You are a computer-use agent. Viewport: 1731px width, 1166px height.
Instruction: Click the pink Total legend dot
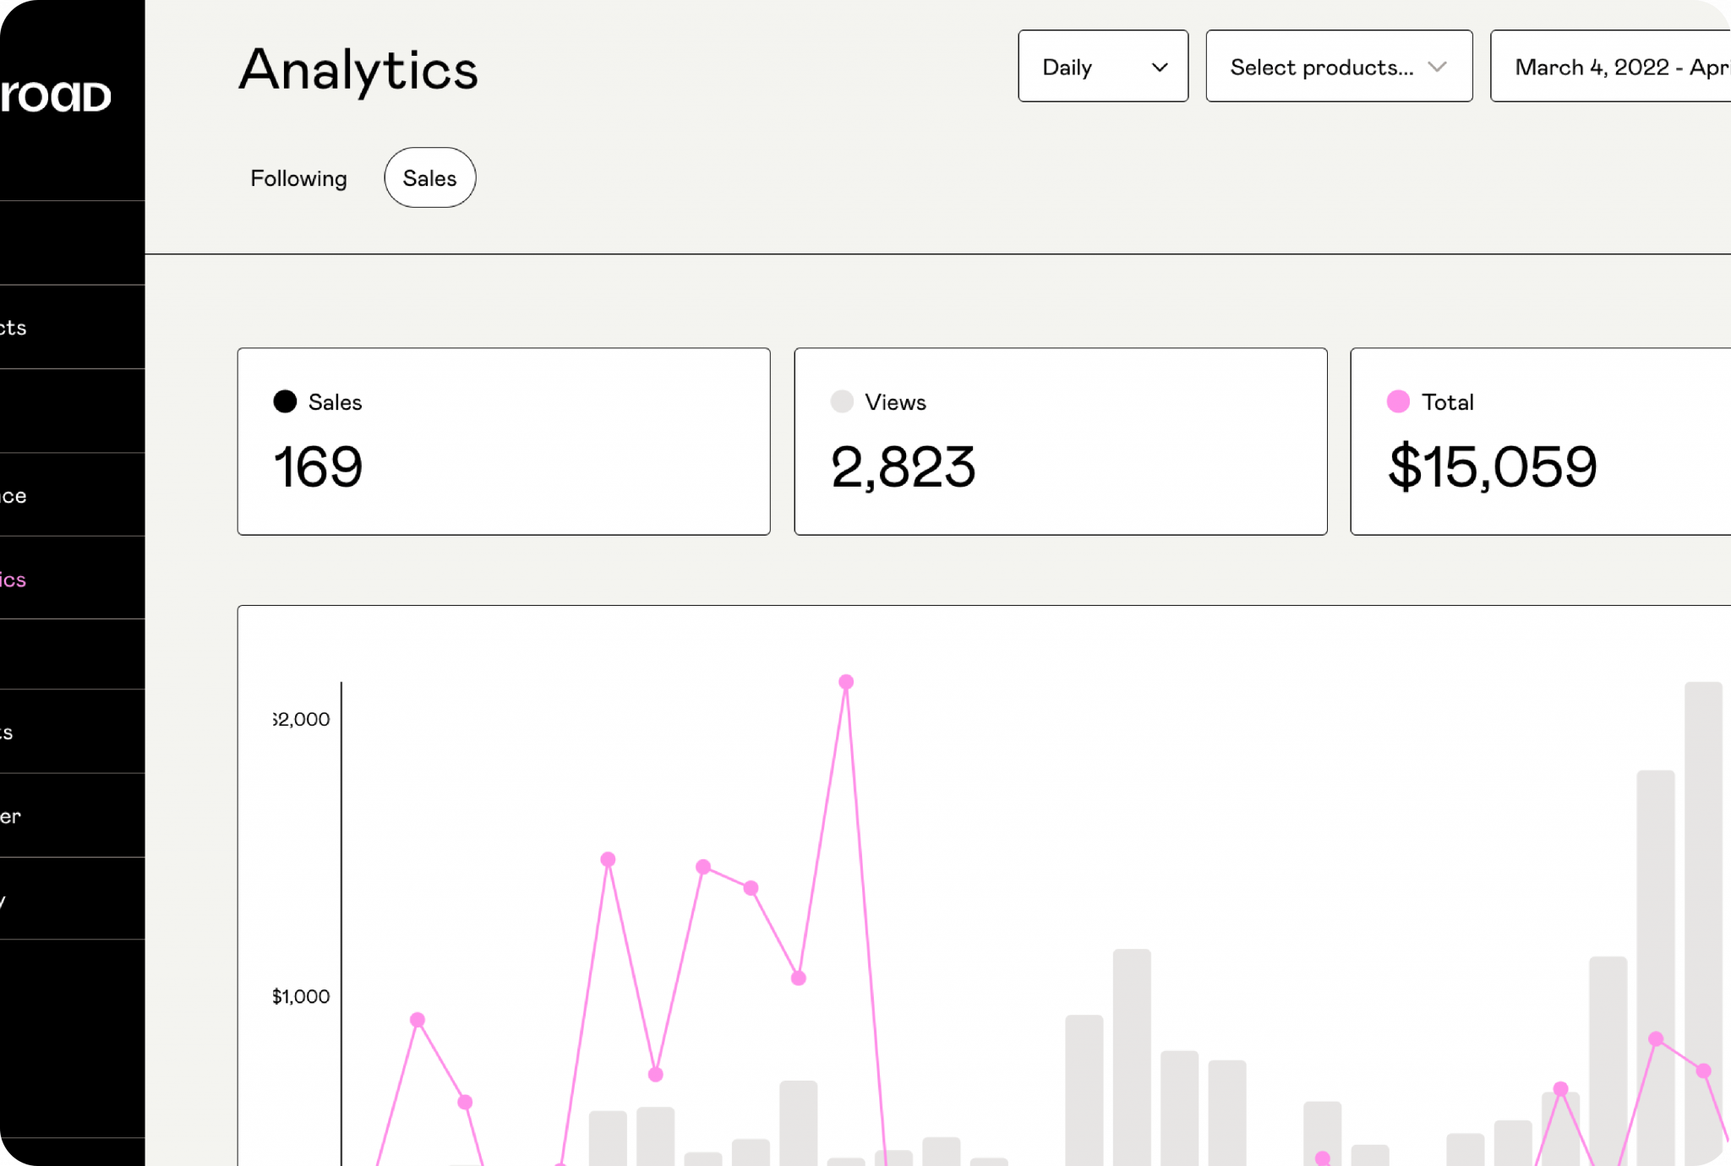(x=1398, y=401)
